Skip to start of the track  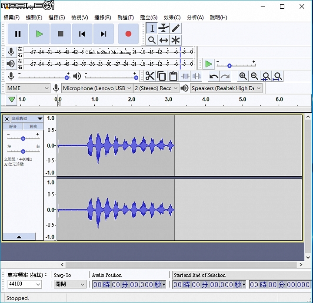(82, 34)
